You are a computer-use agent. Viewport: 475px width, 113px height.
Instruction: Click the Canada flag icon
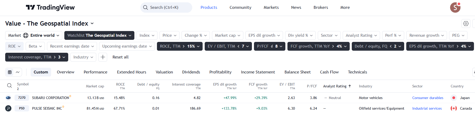click(x=454, y=108)
